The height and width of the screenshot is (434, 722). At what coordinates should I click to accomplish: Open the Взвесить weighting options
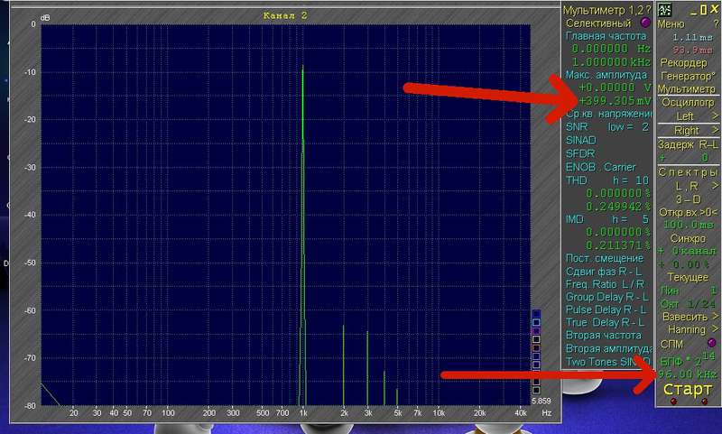pos(715,317)
